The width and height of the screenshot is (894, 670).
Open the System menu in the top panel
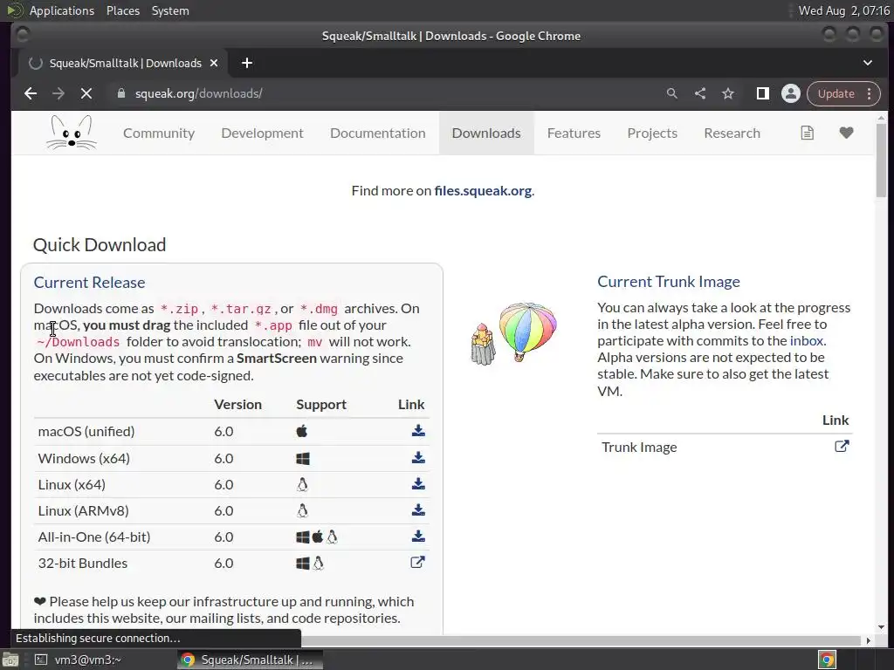[170, 10]
